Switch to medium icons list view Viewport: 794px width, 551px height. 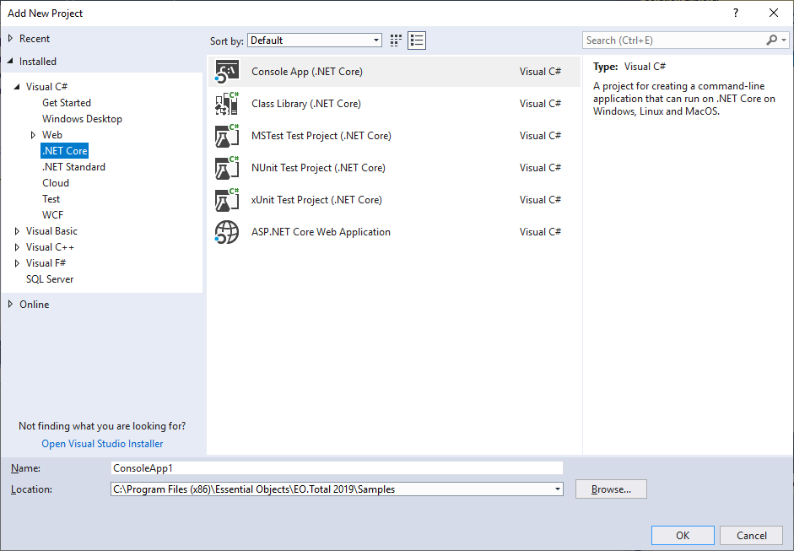pyautogui.click(x=417, y=41)
